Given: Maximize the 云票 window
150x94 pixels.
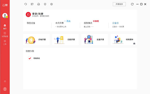Looking at the screenshot, I should click(141, 4).
